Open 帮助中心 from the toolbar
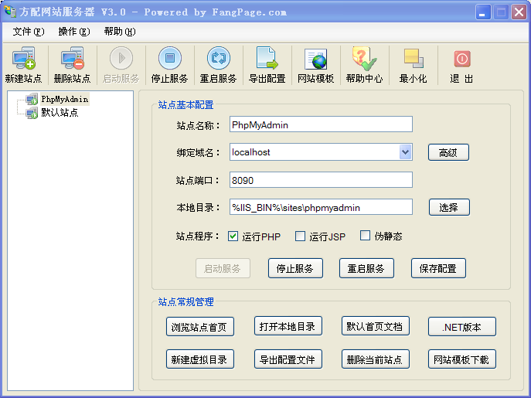 tap(364, 66)
